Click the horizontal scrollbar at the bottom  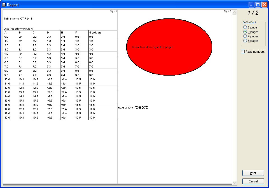pos(118,185)
